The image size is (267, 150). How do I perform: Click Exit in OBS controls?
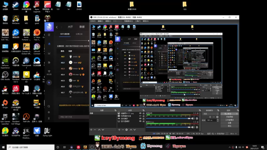point(229,126)
